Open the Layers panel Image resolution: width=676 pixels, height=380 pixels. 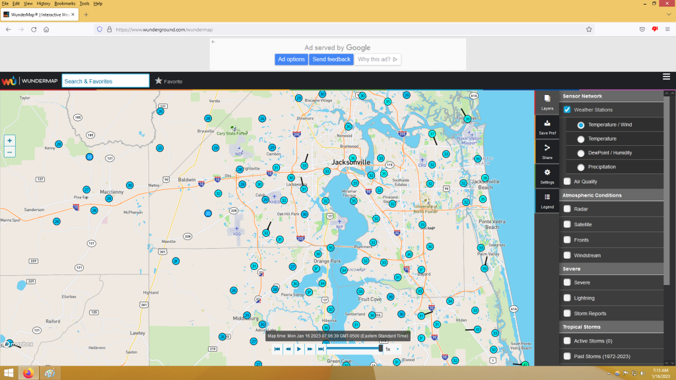547,102
